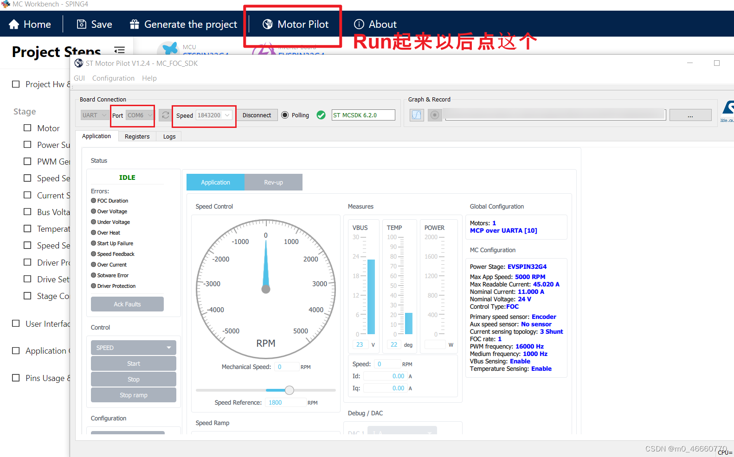Image resolution: width=734 pixels, height=457 pixels.
Task: Click the ST MCSDK 6.2.0 version field
Action: [363, 115]
